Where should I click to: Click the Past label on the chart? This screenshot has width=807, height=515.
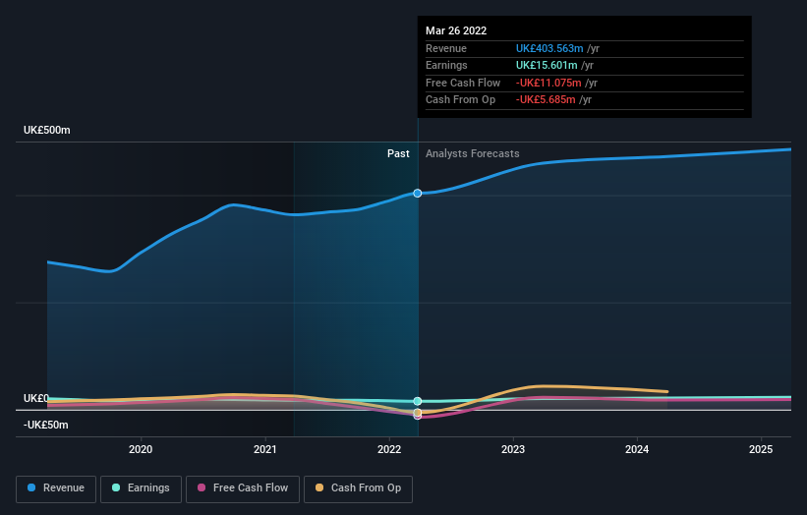[x=398, y=154]
